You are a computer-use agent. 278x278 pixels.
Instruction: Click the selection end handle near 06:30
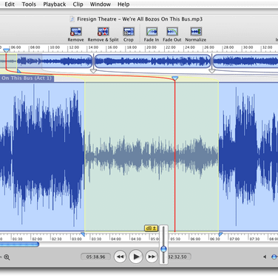coord(220,234)
